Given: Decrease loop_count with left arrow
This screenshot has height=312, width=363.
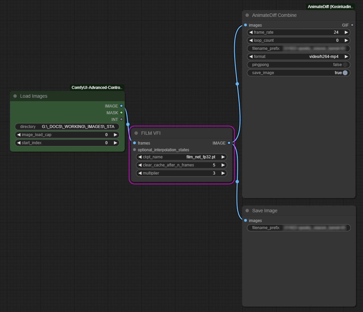Looking at the screenshot, I should tap(251, 40).
